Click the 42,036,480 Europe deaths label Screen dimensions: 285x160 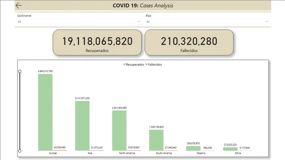pyautogui.click(x=60, y=147)
